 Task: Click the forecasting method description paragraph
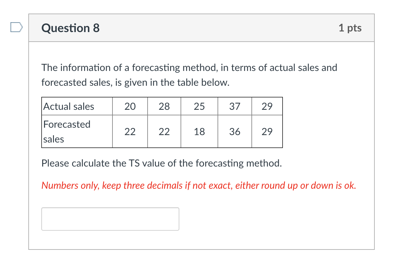click(190, 75)
